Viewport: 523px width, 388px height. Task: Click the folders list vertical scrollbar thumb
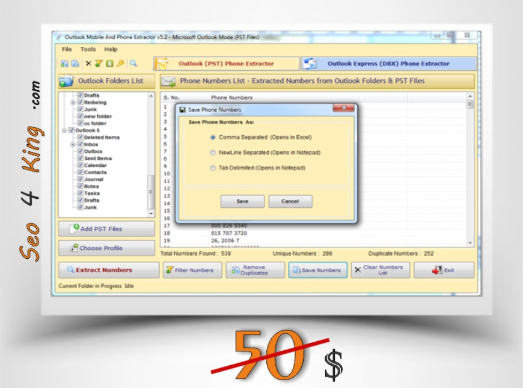coord(151,192)
